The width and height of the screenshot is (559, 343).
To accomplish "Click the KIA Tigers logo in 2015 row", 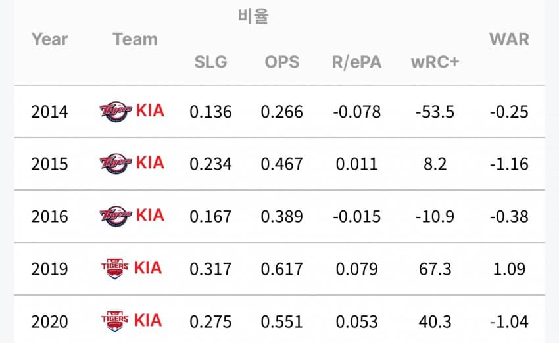I will click(x=116, y=163).
